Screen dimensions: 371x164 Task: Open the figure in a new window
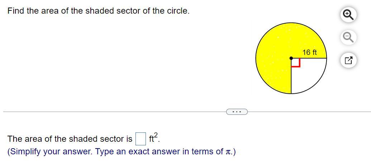click(x=348, y=60)
